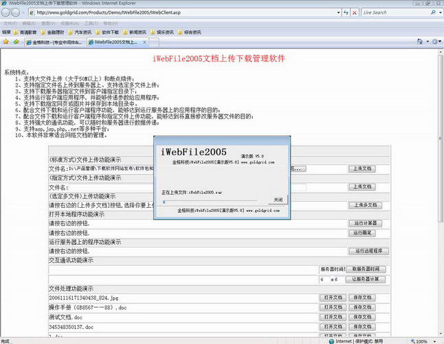Click the 指定方式 file name input field
The image size is (444, 344).
(187, 187)
